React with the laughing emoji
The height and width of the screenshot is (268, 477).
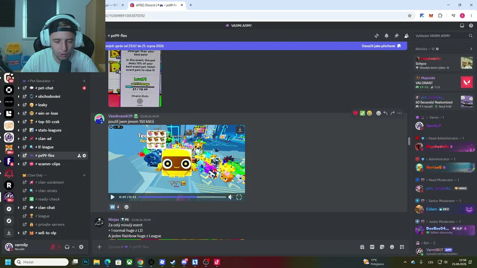tap(369, 113)
